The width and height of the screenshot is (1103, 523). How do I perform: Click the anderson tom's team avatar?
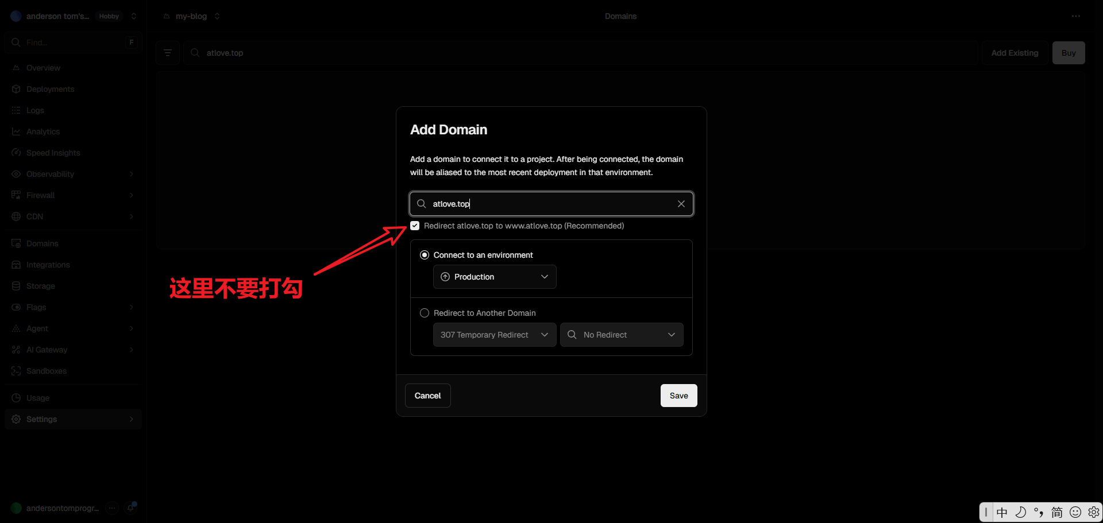click(16, 16)
